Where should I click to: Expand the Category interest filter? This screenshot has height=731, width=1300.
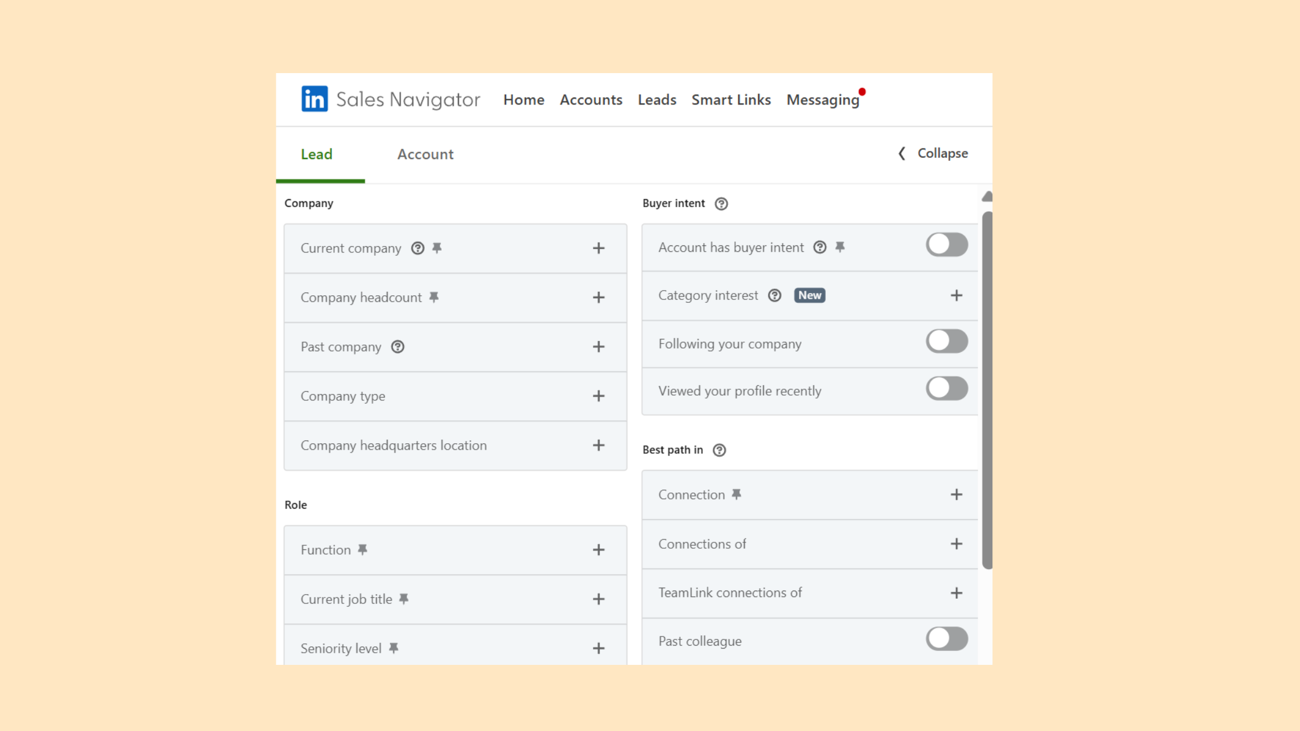click(x=956, y=295)
